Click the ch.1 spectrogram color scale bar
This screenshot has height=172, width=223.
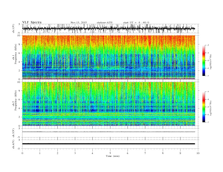point(204,60)
